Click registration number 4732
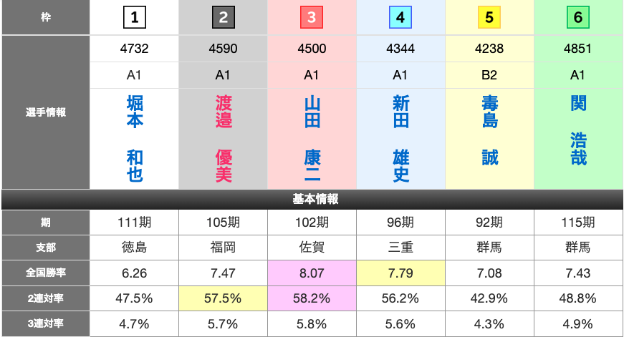The image size is (624, 337). tap(134, 49)
